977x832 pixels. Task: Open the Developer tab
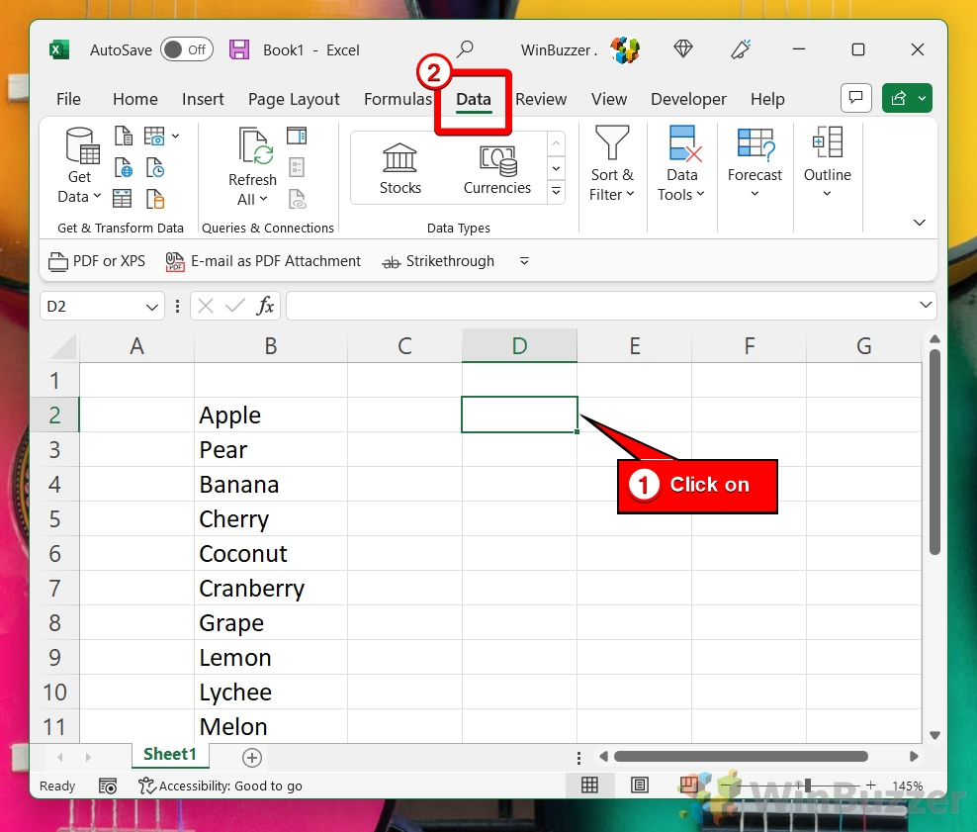[x=688, y=99]
